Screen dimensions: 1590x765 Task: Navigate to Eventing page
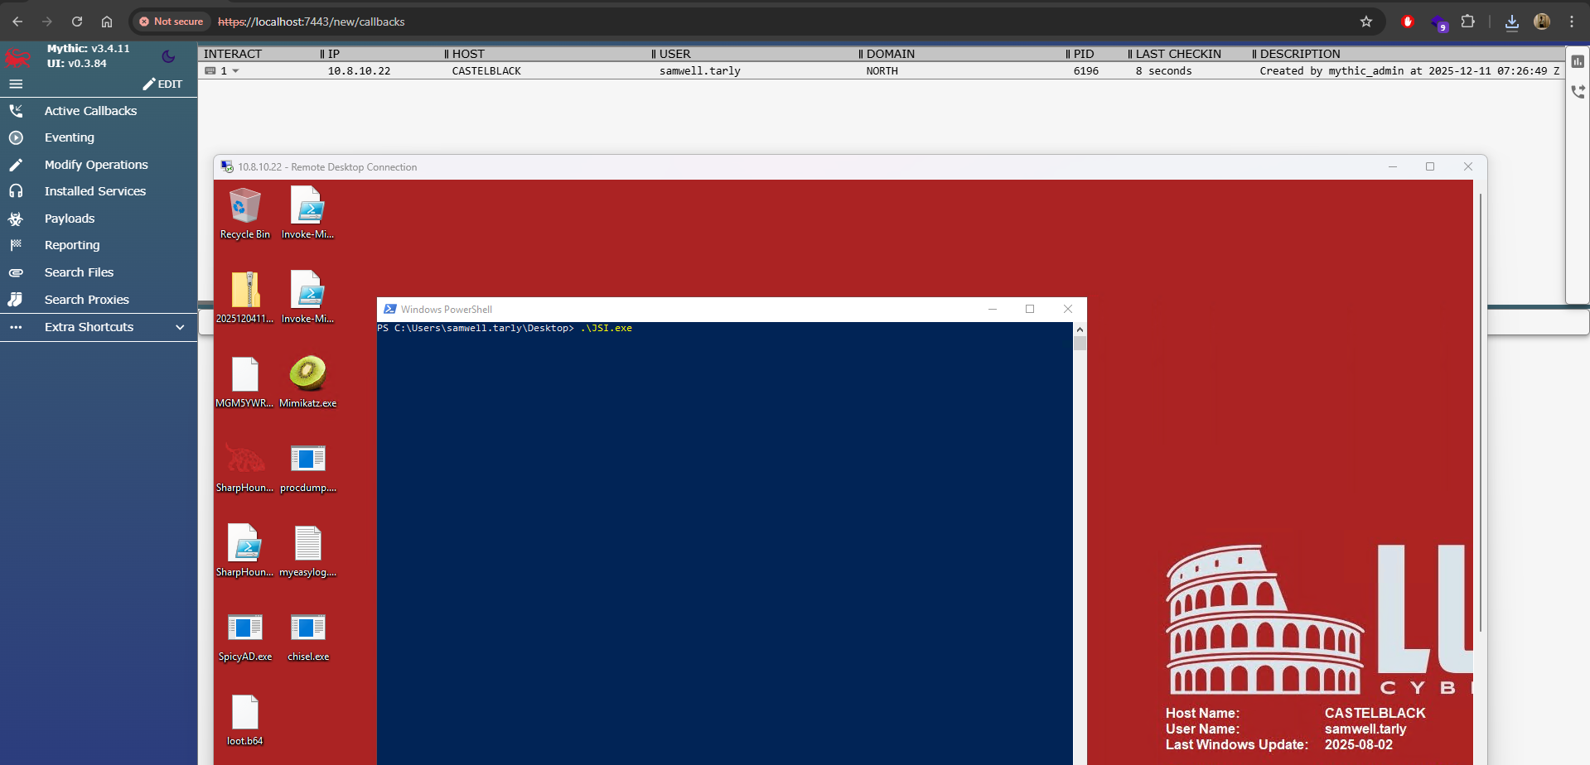point(70,137)
